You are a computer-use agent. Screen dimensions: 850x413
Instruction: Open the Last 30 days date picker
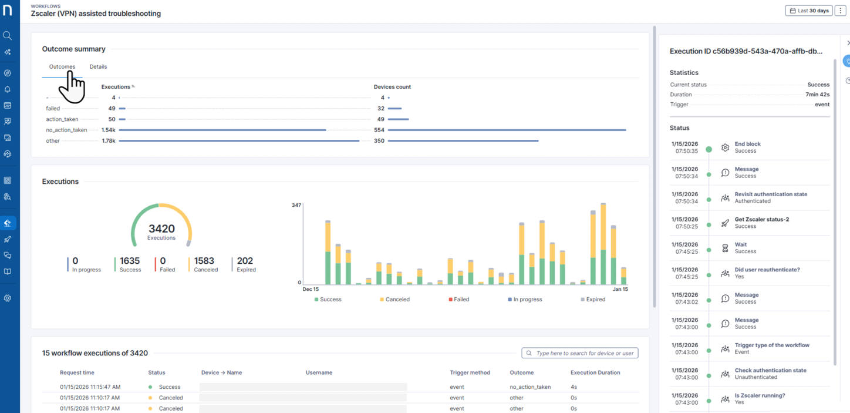point(808,11)
